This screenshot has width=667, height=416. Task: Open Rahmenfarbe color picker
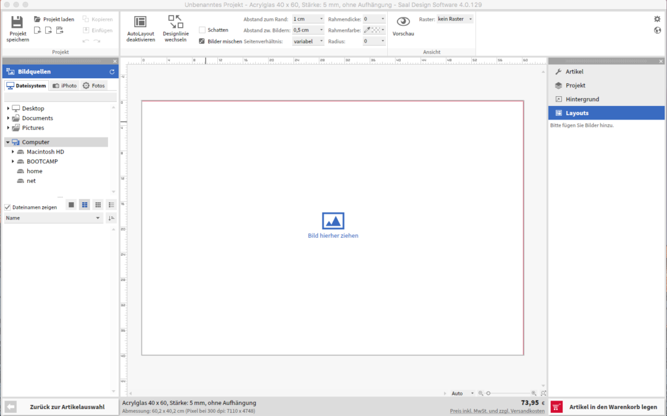coord(374,30)
